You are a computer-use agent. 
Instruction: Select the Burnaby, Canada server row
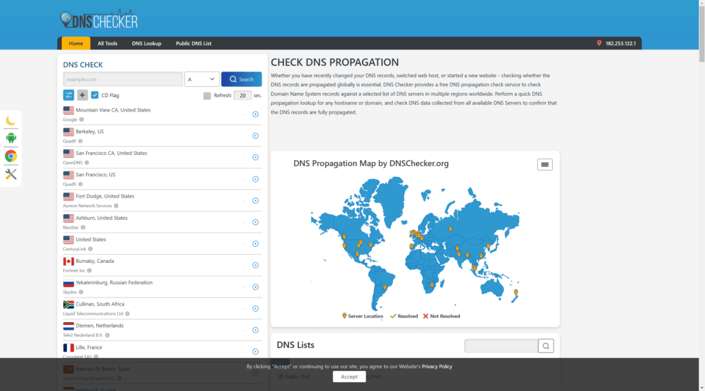[x=162, y=265]
